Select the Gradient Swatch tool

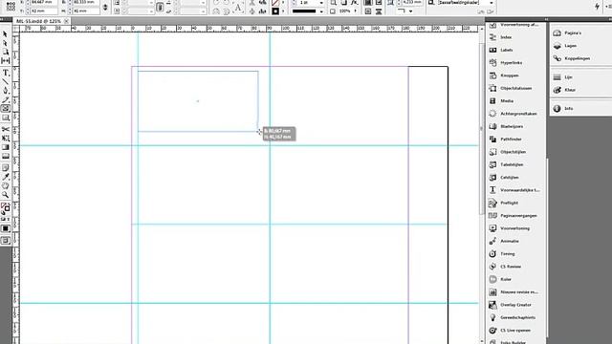(5, 147)
